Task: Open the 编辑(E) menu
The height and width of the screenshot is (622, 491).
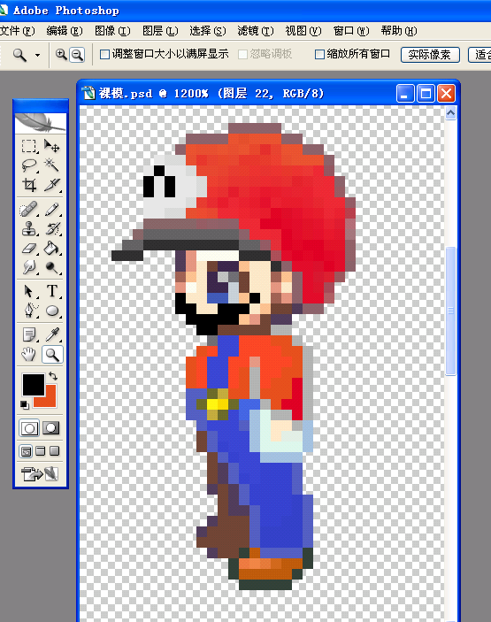Action: coord(65,31)
